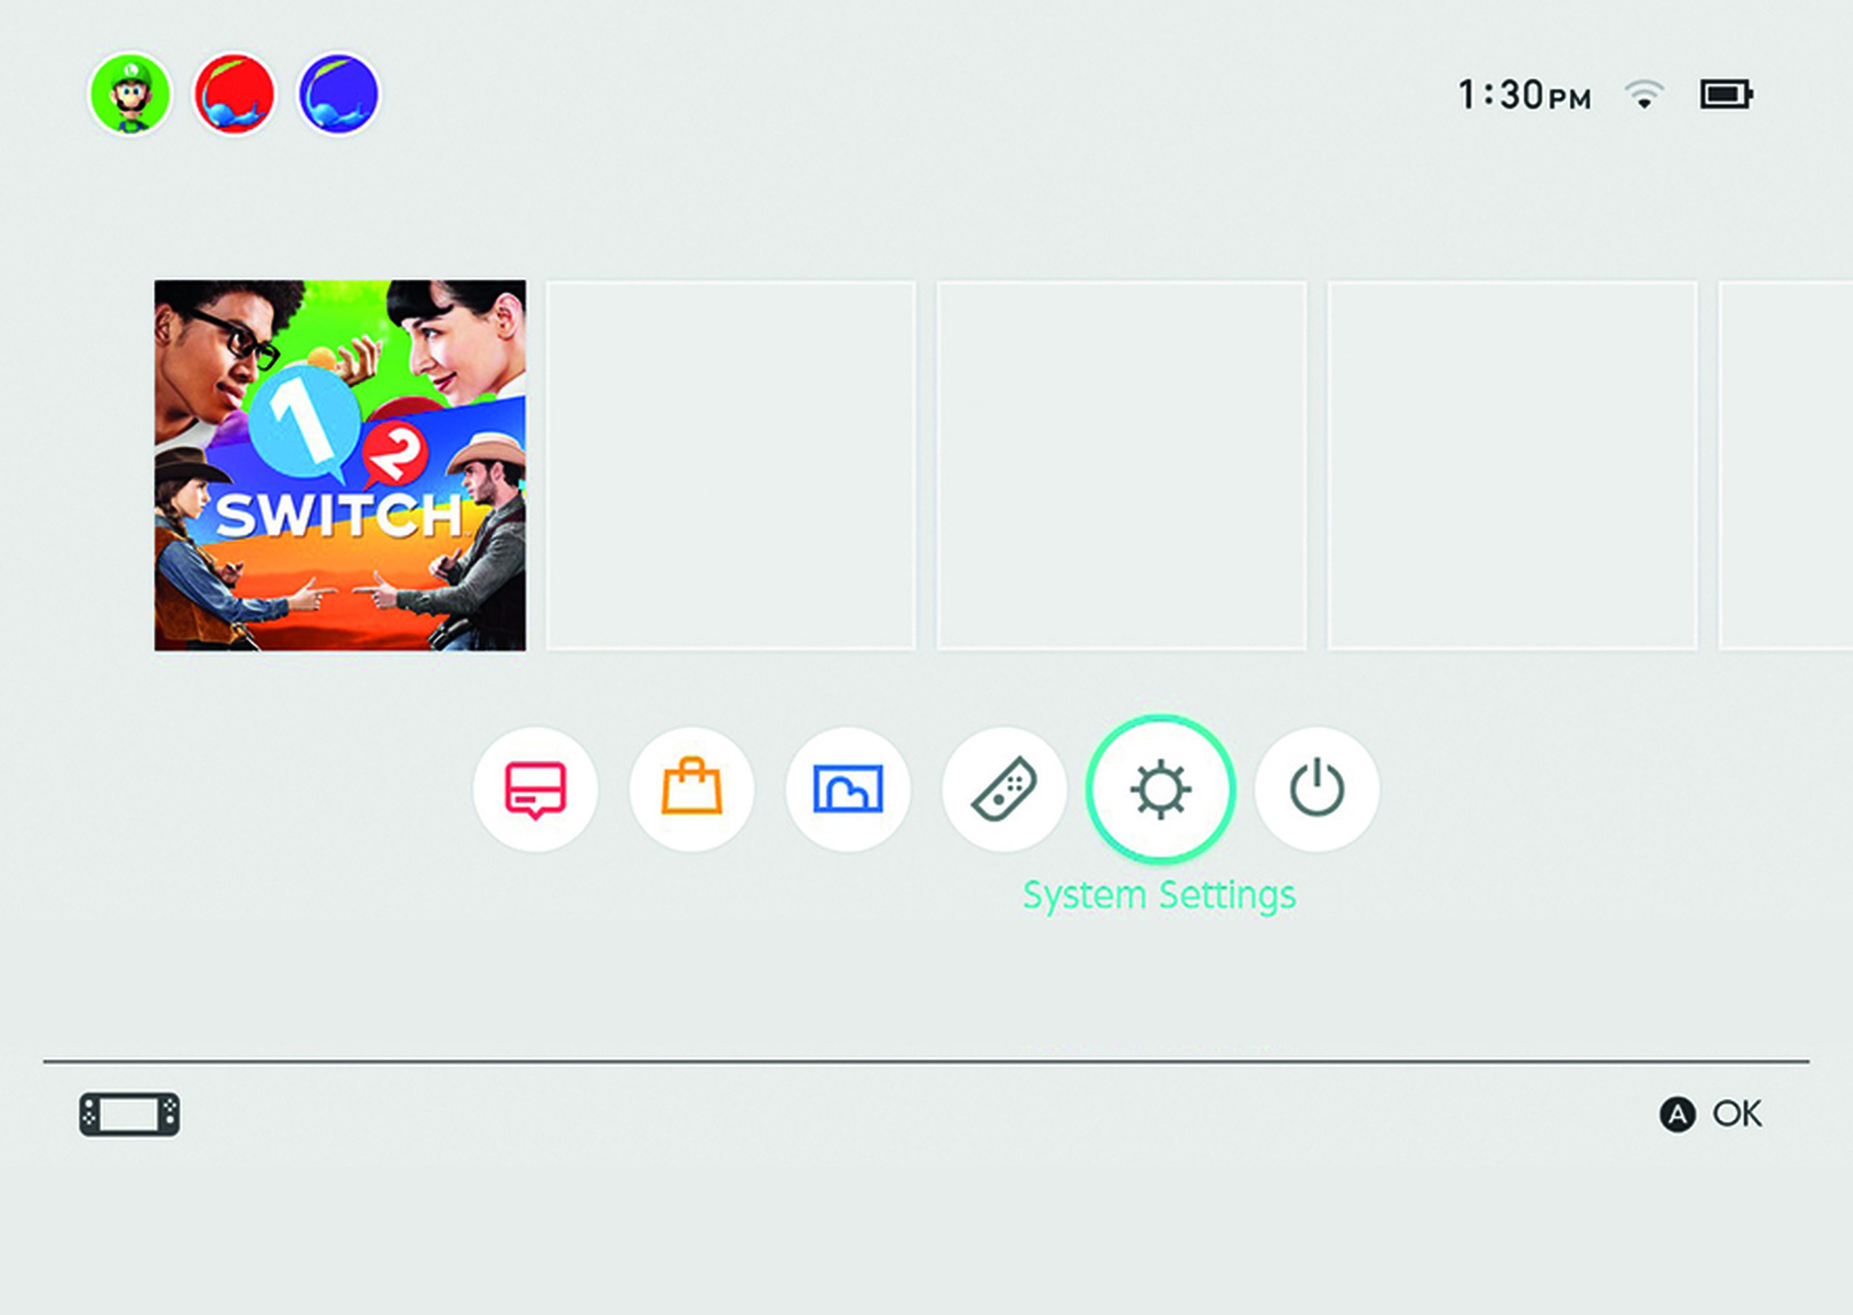Open the Nintendo eShop shopping bag icon
This screenshot has height=1315, width=1853.
(691, 790)
